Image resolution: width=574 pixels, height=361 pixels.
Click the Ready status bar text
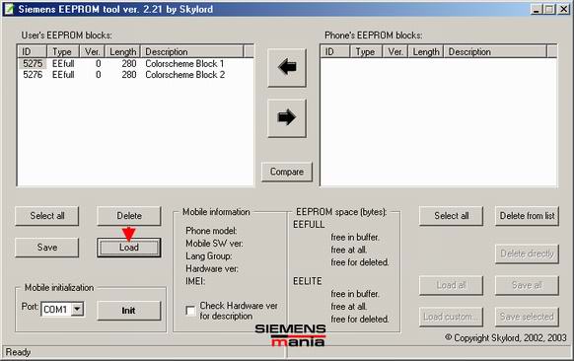[18, 352]
